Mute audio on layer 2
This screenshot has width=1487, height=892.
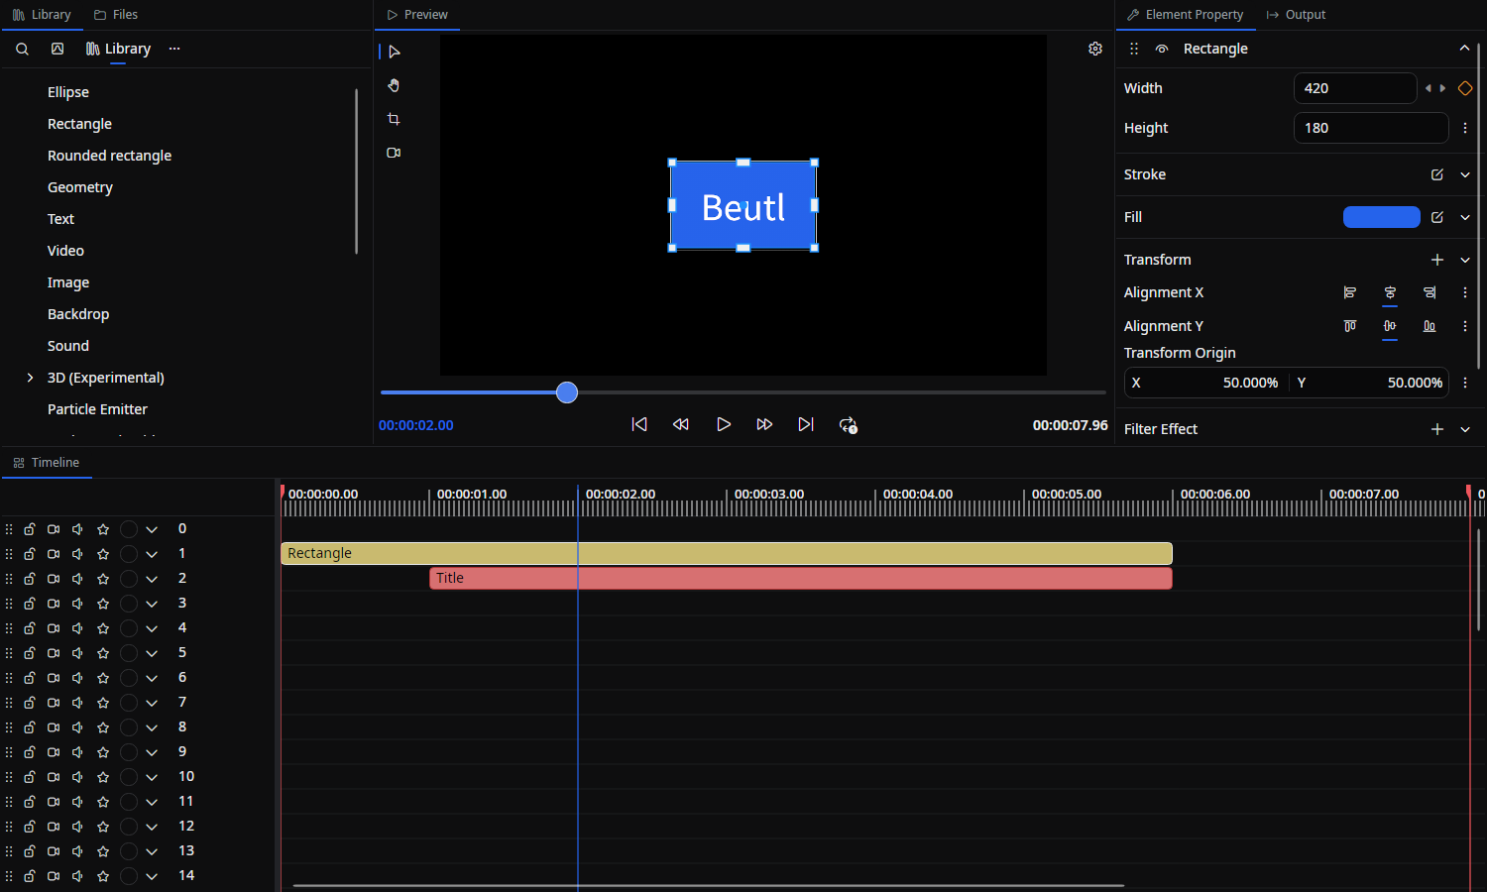(x=77, y=579)
